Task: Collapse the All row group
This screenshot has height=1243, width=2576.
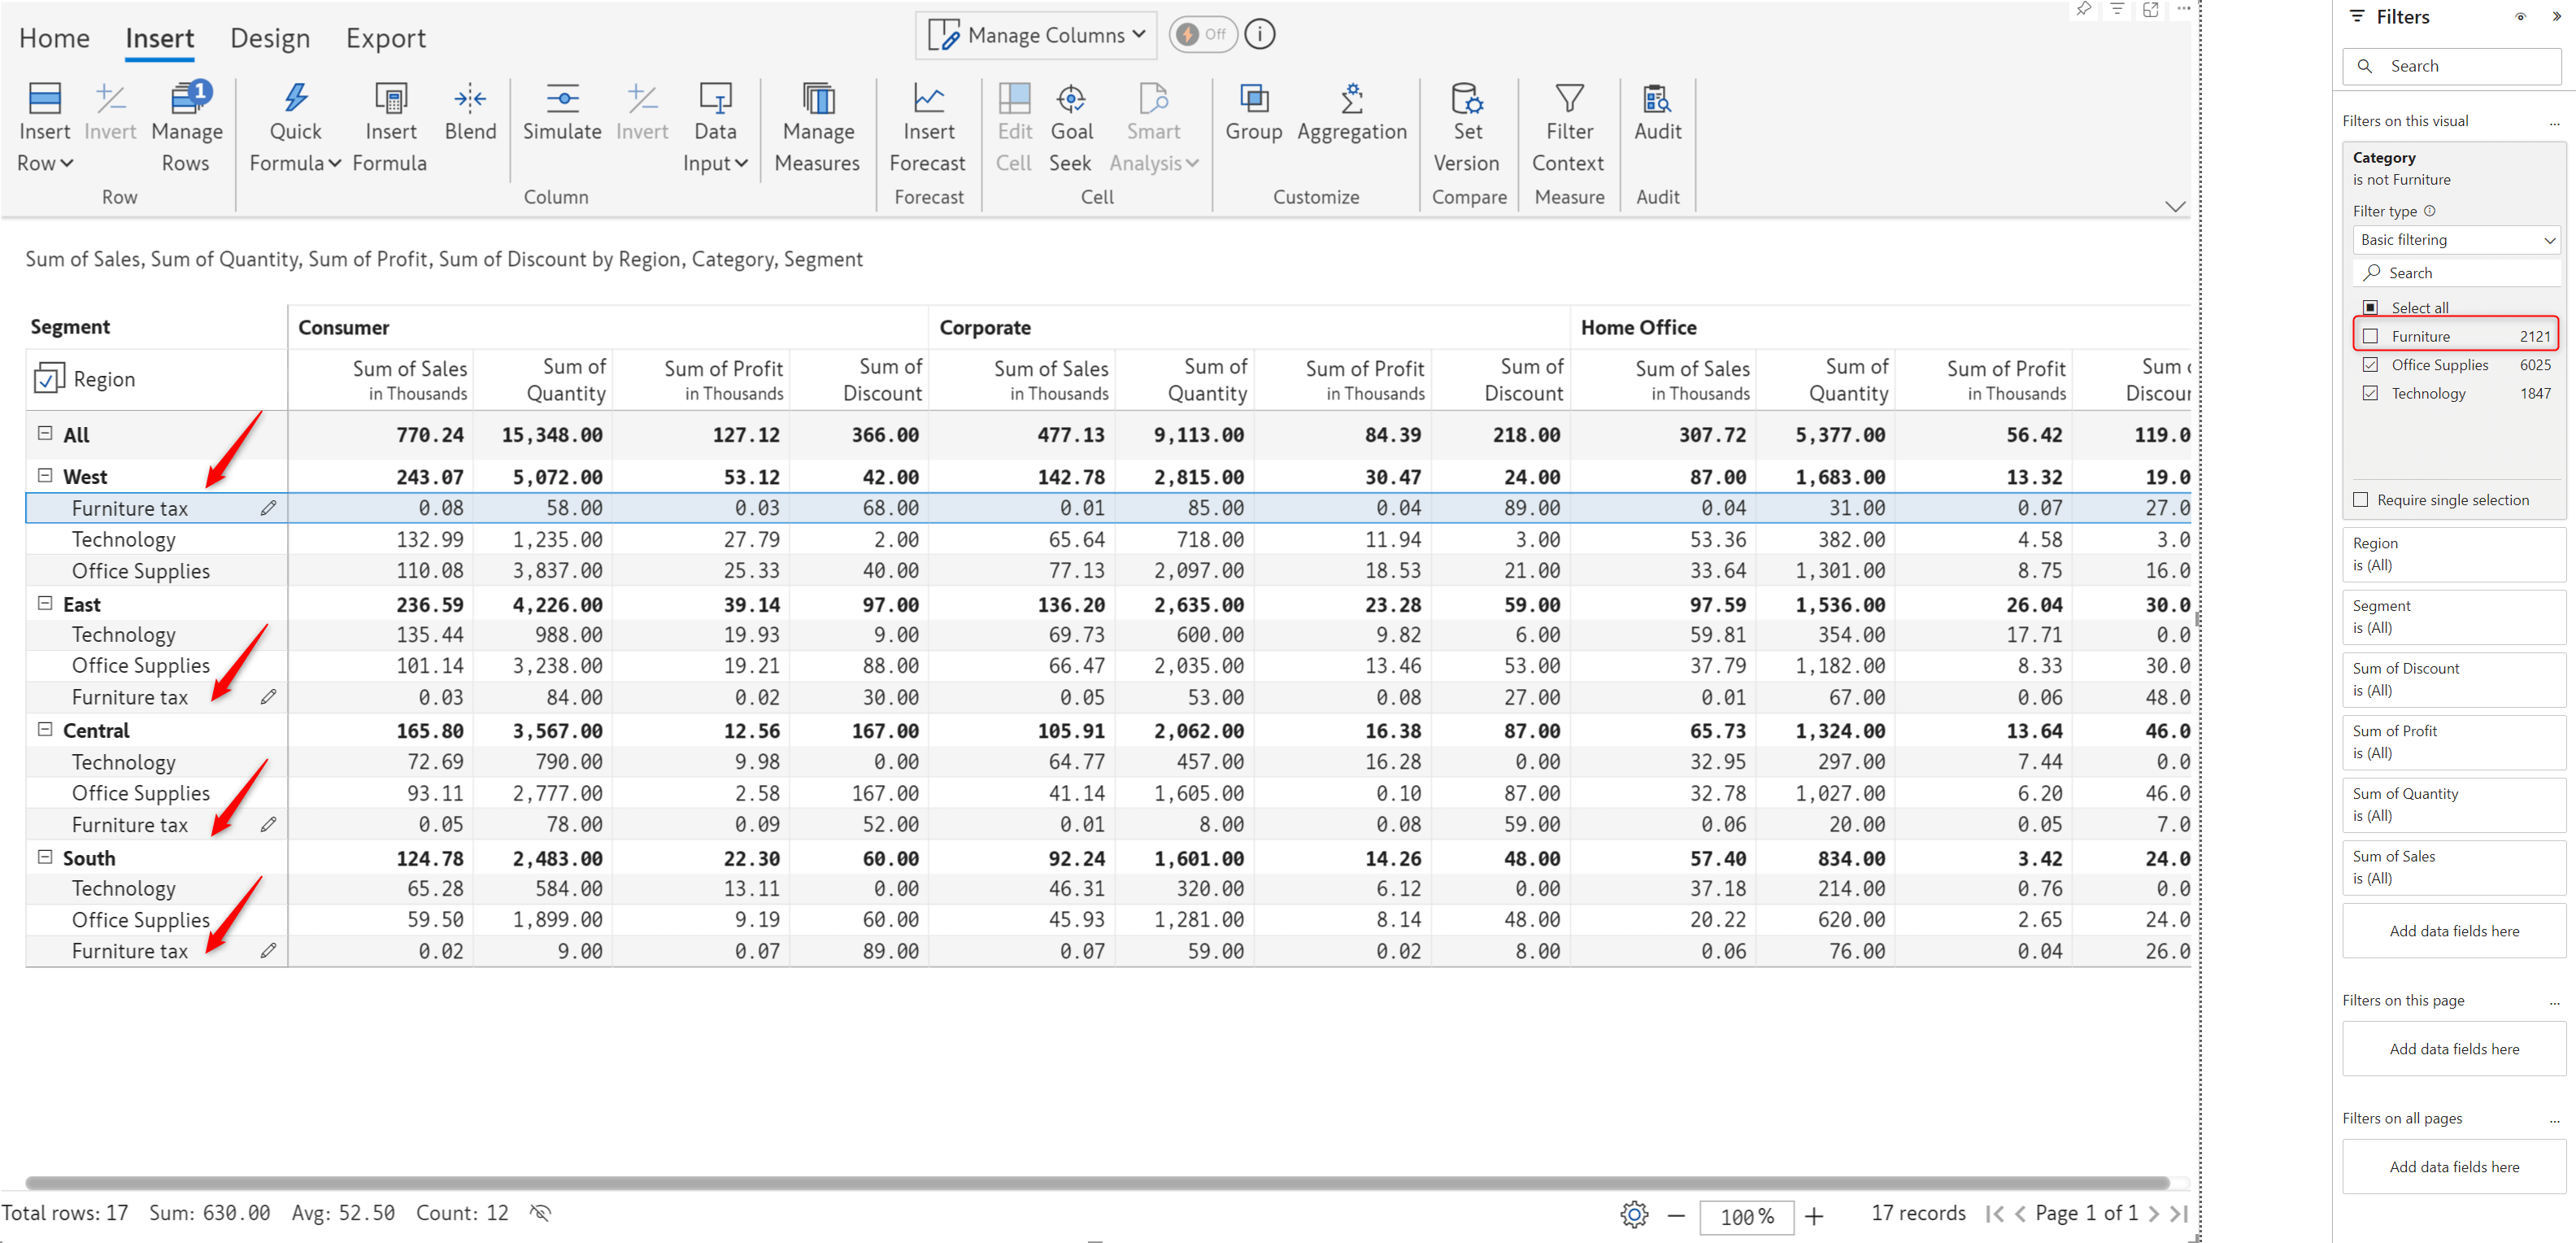Action: click(x=45, y=434)
